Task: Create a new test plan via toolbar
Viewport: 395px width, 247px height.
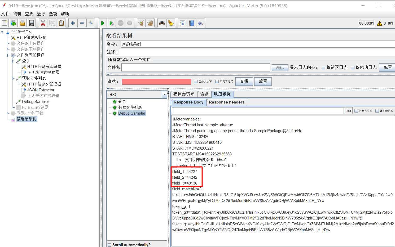Action: pyautogui.click(x=5, y=23)
